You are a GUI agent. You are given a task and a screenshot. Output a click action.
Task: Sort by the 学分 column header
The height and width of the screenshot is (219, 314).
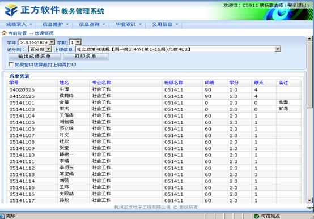coord(234,83)
